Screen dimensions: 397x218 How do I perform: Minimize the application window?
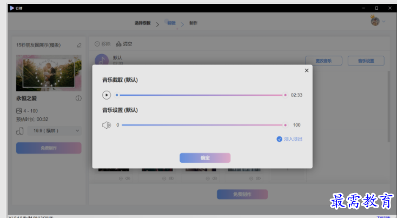[x=363, y=8]
